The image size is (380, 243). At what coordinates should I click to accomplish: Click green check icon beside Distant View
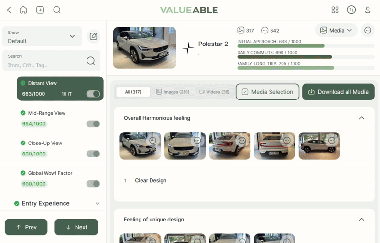23,83
